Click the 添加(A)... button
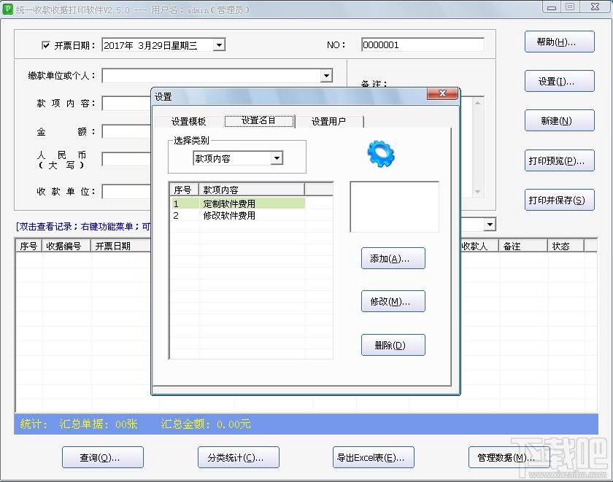The height and width of the screenshot is (482, 613). coord(393,258)
